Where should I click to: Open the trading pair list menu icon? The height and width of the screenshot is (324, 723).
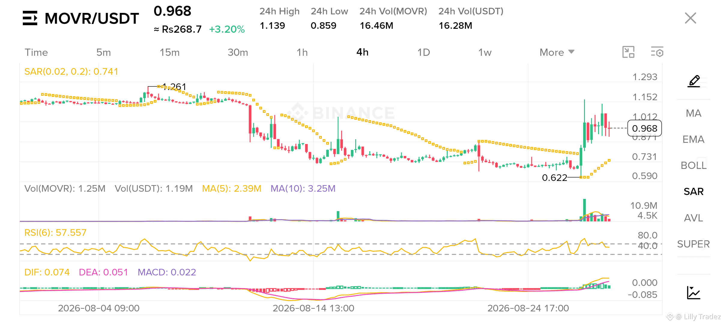(x=30, y=18)
